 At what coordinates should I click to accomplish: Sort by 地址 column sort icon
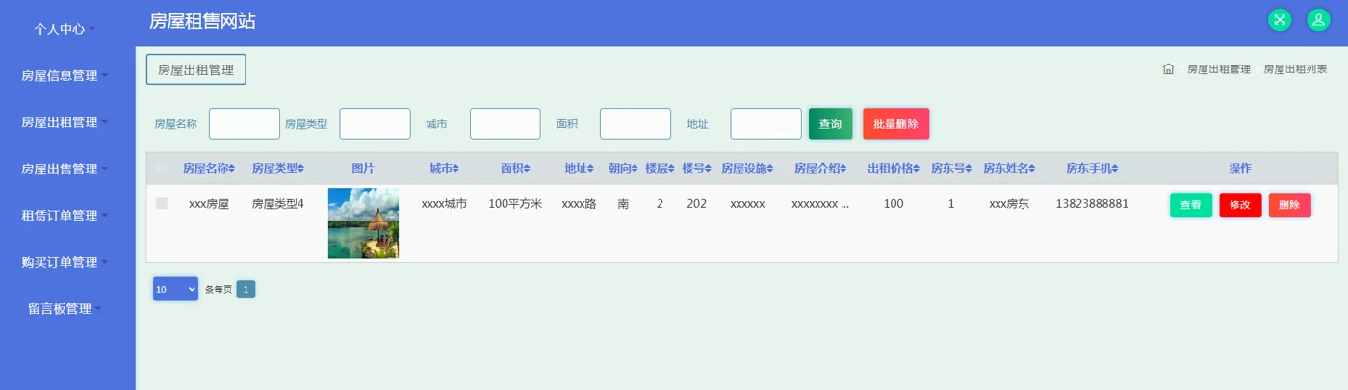590,169
